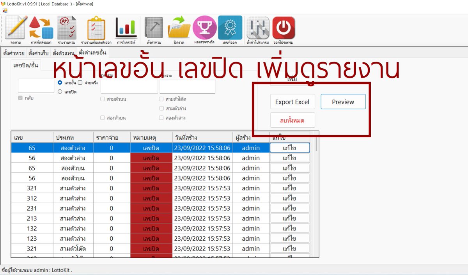The image size is (468, 275).
Task: Click the LottoKit title bar app icon
Action: pos(4,4)
